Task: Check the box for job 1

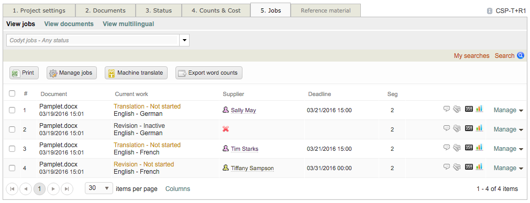Action: [x=12, y=110]
